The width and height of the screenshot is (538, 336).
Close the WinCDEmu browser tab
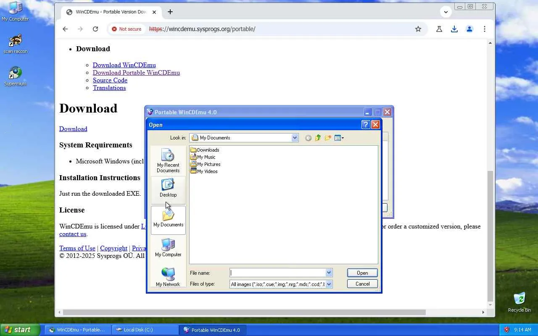(x=154, y=12)
